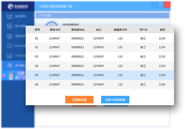Pick the server row numbered 04

click(100, 66)
